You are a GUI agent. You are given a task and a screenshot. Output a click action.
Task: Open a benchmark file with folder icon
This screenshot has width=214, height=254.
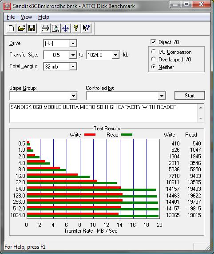(21, 28)
